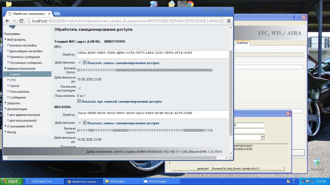Open a new browser tab

coord(57,14)
